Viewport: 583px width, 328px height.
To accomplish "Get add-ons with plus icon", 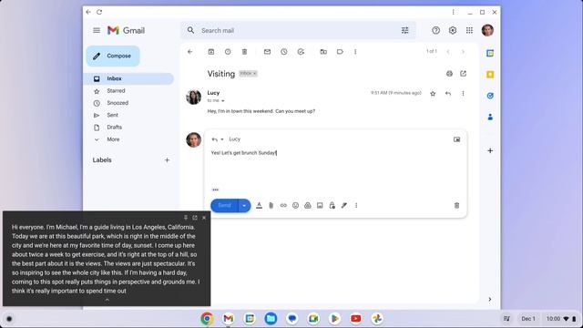I will pos(490,150).
